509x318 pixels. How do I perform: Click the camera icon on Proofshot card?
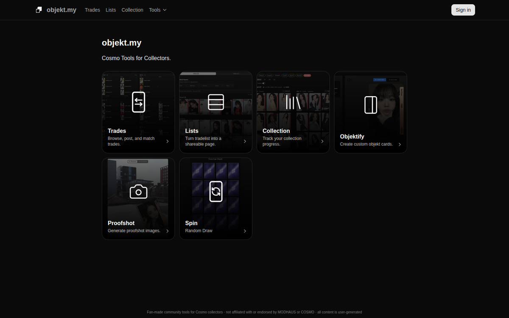[x=138, y=192]
